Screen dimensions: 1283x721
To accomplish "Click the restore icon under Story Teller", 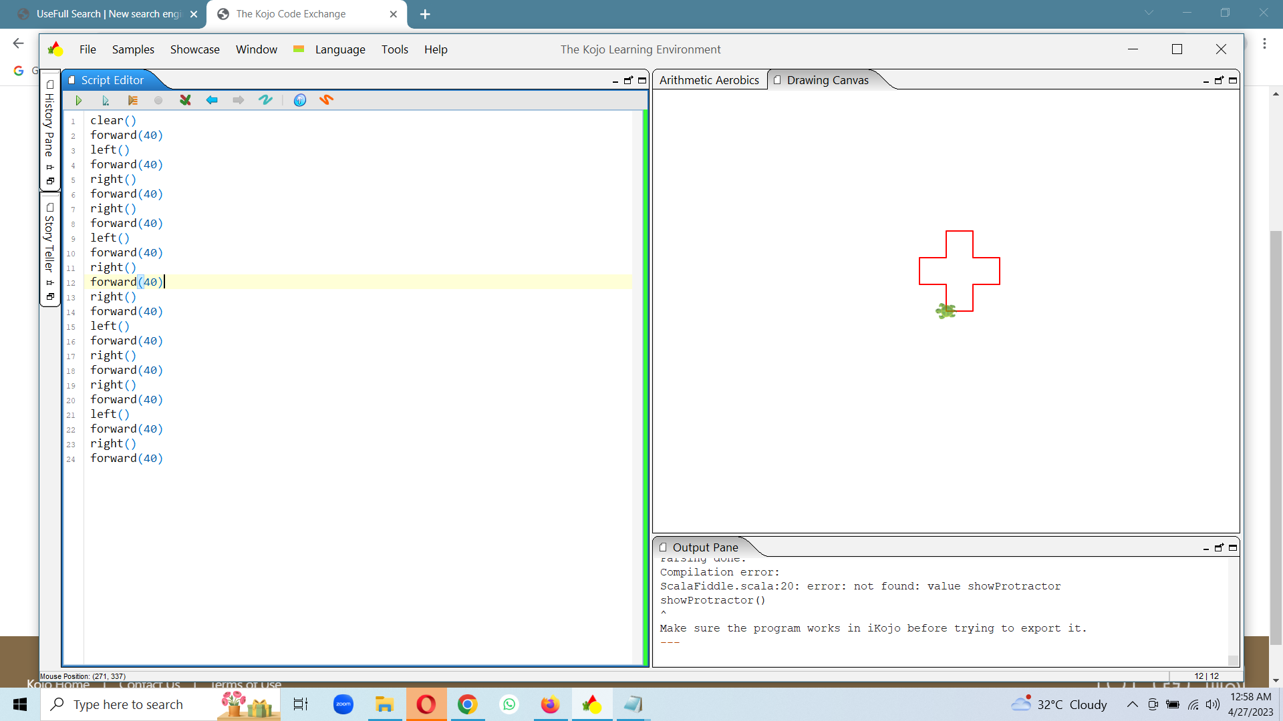I will [x=50, y=296].
